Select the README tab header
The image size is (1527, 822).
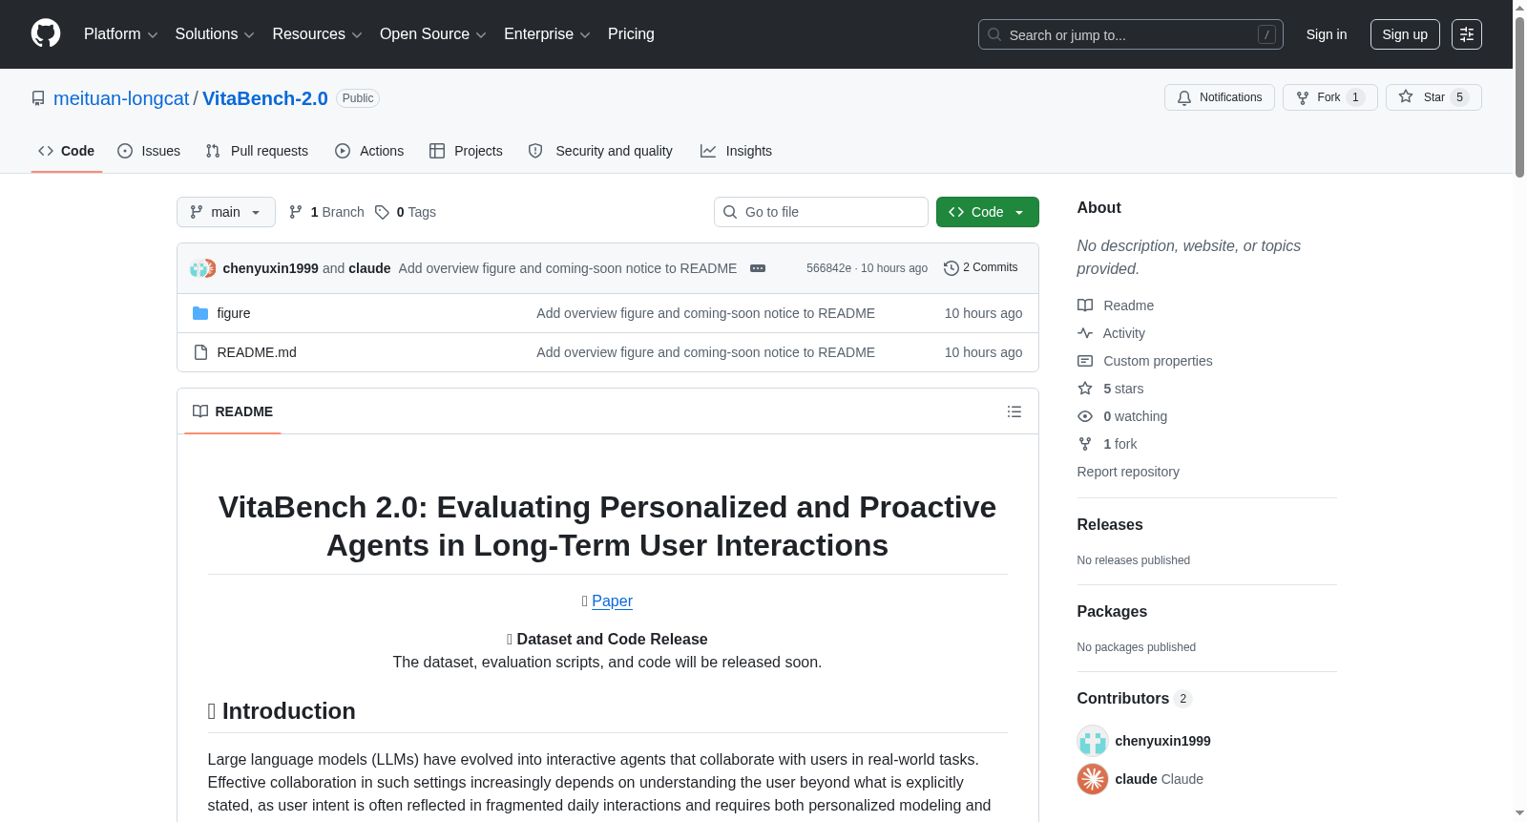click(x=233, y=411)
